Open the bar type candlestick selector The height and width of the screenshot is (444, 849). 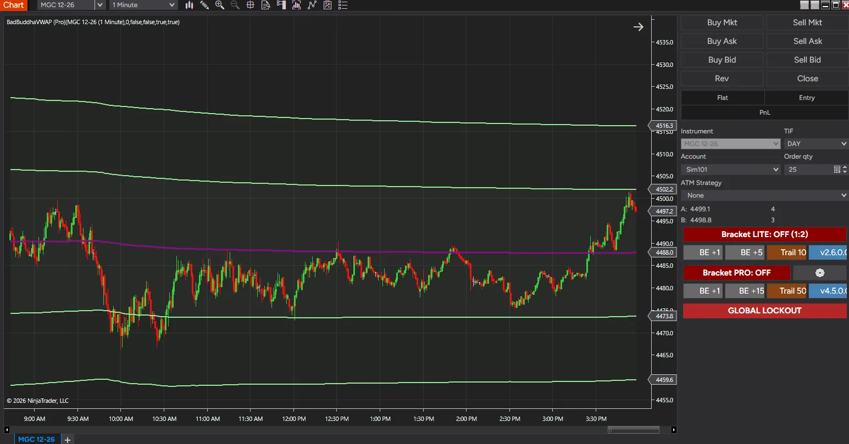189,5
